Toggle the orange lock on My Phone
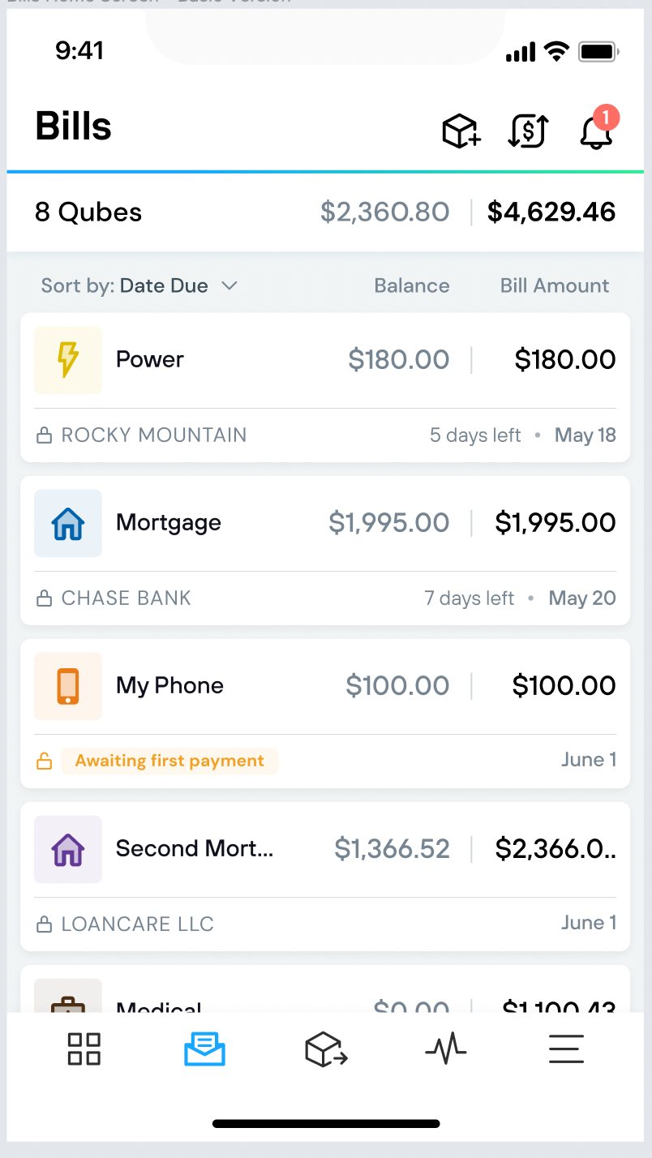 coord(45,761)
